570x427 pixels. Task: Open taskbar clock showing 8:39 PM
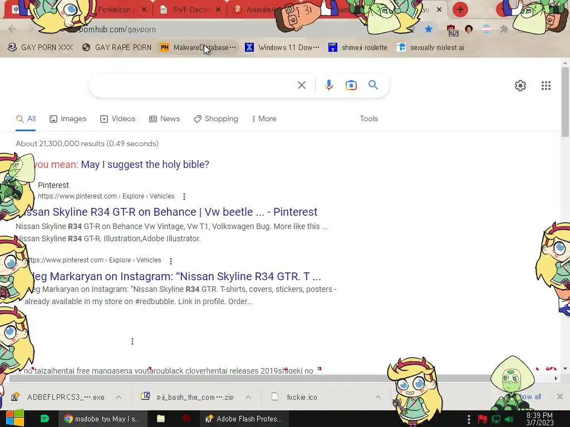pos(539,419)
